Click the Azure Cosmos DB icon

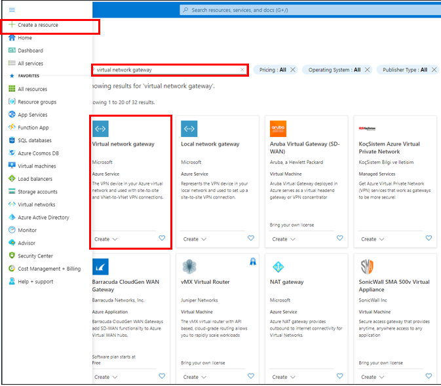point(12,153)
